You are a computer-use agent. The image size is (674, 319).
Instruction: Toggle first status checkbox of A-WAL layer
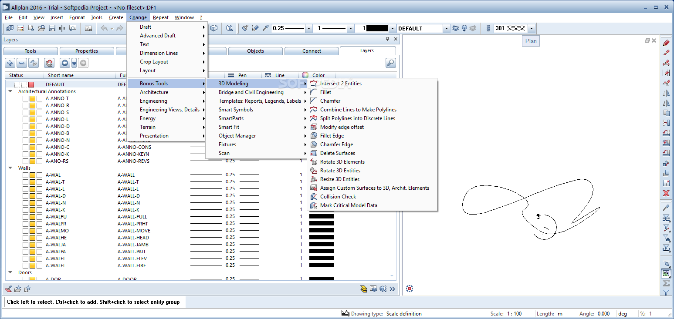point(25,175)
